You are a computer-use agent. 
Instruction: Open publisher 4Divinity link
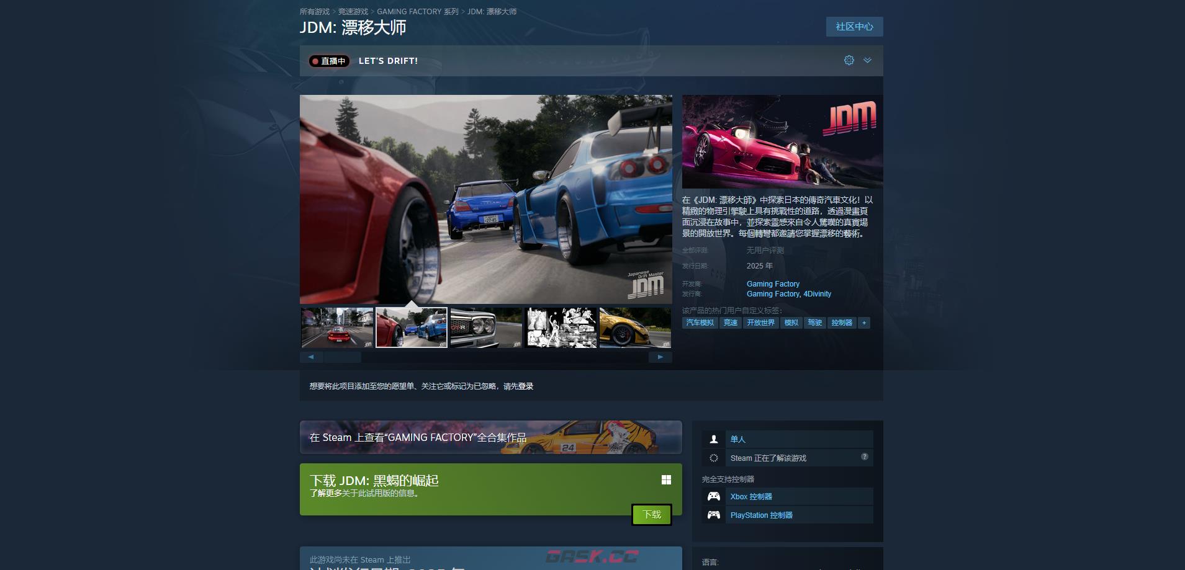[x=817, y=294]
